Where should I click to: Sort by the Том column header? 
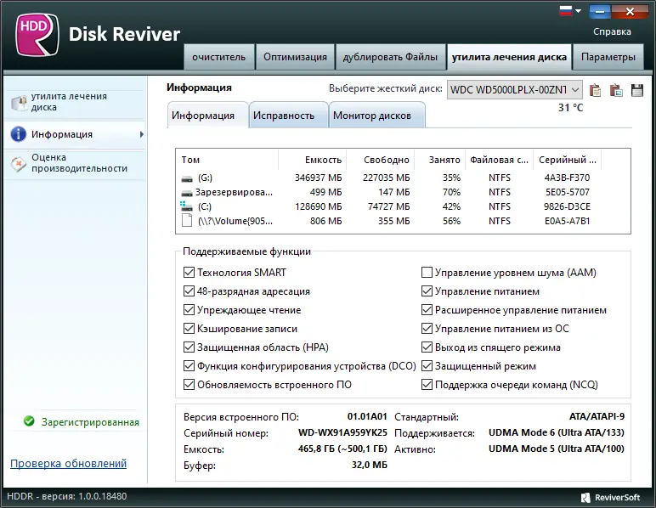click(227, 160)
